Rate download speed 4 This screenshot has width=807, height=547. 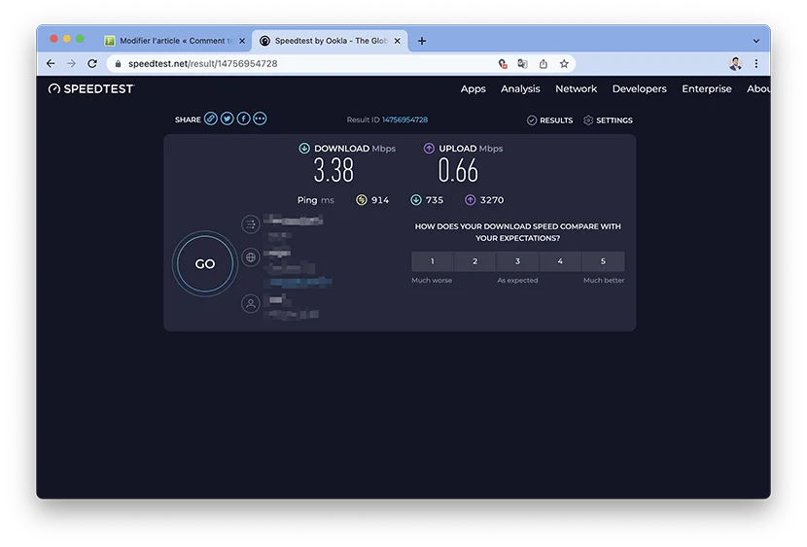[560, 261]
